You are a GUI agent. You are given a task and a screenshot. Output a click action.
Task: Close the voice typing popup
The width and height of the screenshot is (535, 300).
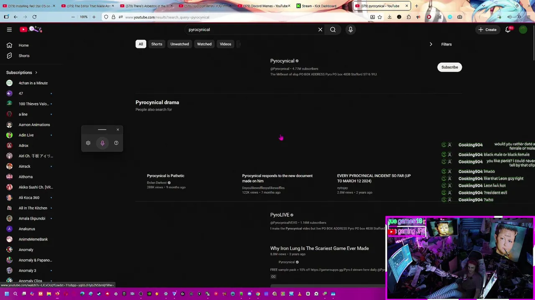click(x=118, y=130)
